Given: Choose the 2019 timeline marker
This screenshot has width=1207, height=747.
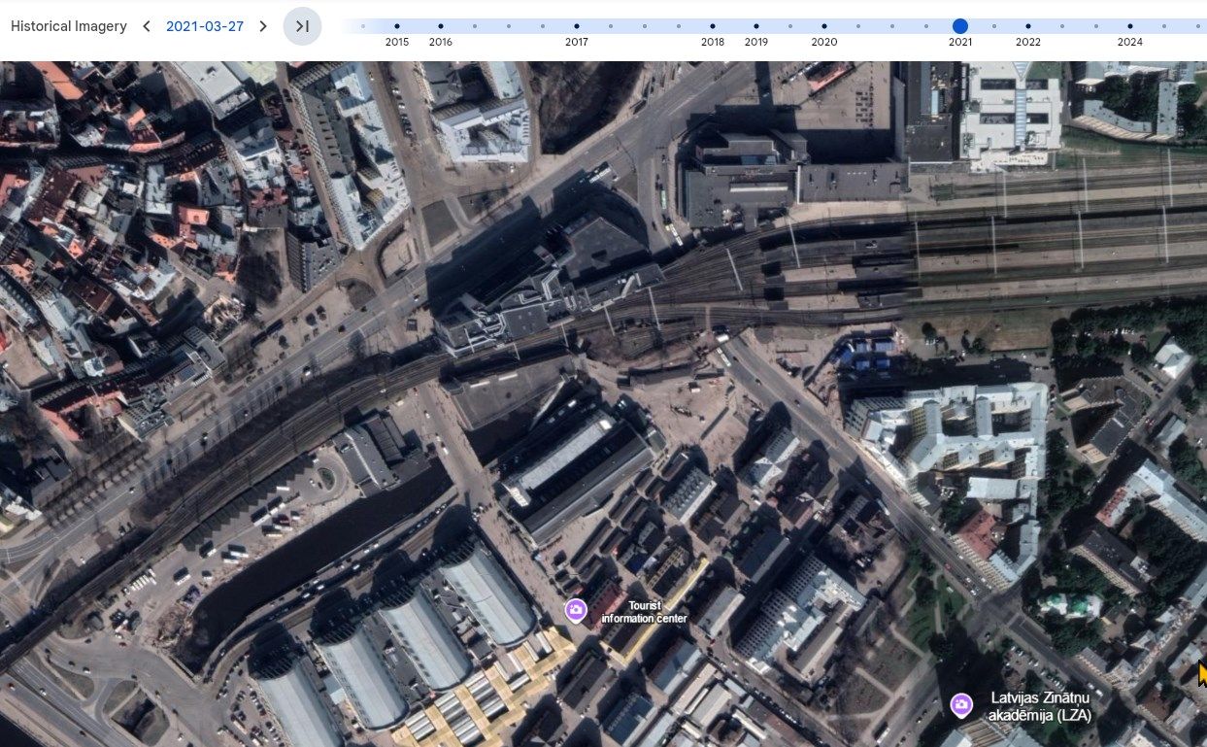Looking at the screenshot, I should 756,26.
